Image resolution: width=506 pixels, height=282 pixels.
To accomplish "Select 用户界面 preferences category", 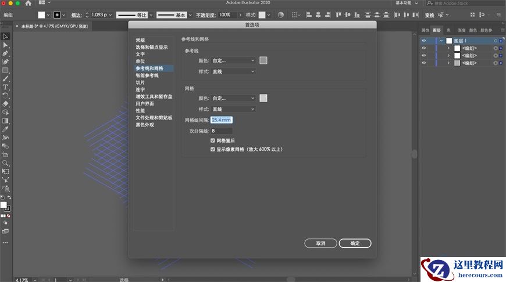I will coord(145,104).
